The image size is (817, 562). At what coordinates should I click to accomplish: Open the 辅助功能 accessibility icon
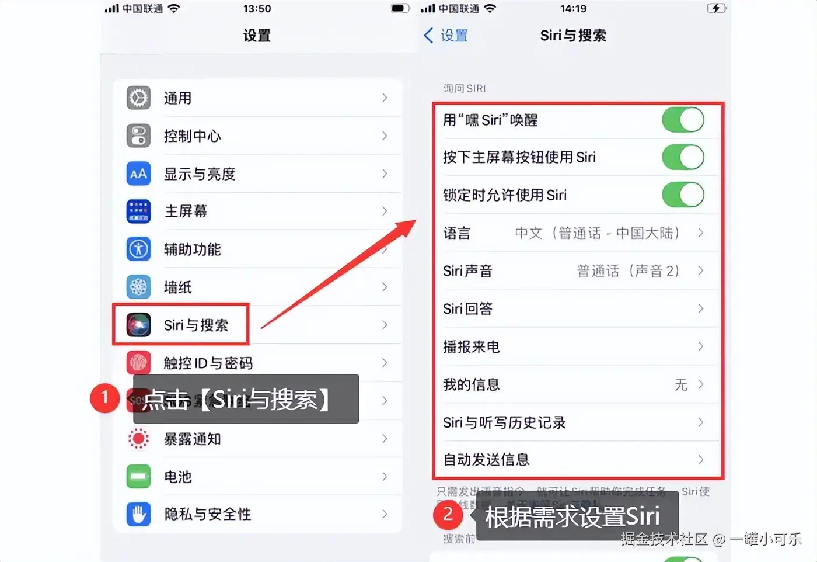tap(138, 249)
